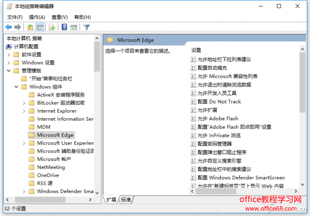Select the 允许退出时清除浏览数据 setting

(221, 85)
